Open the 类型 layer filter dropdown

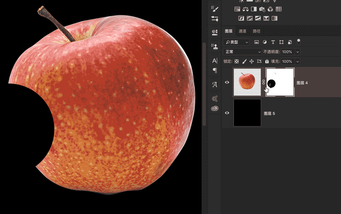236,42
